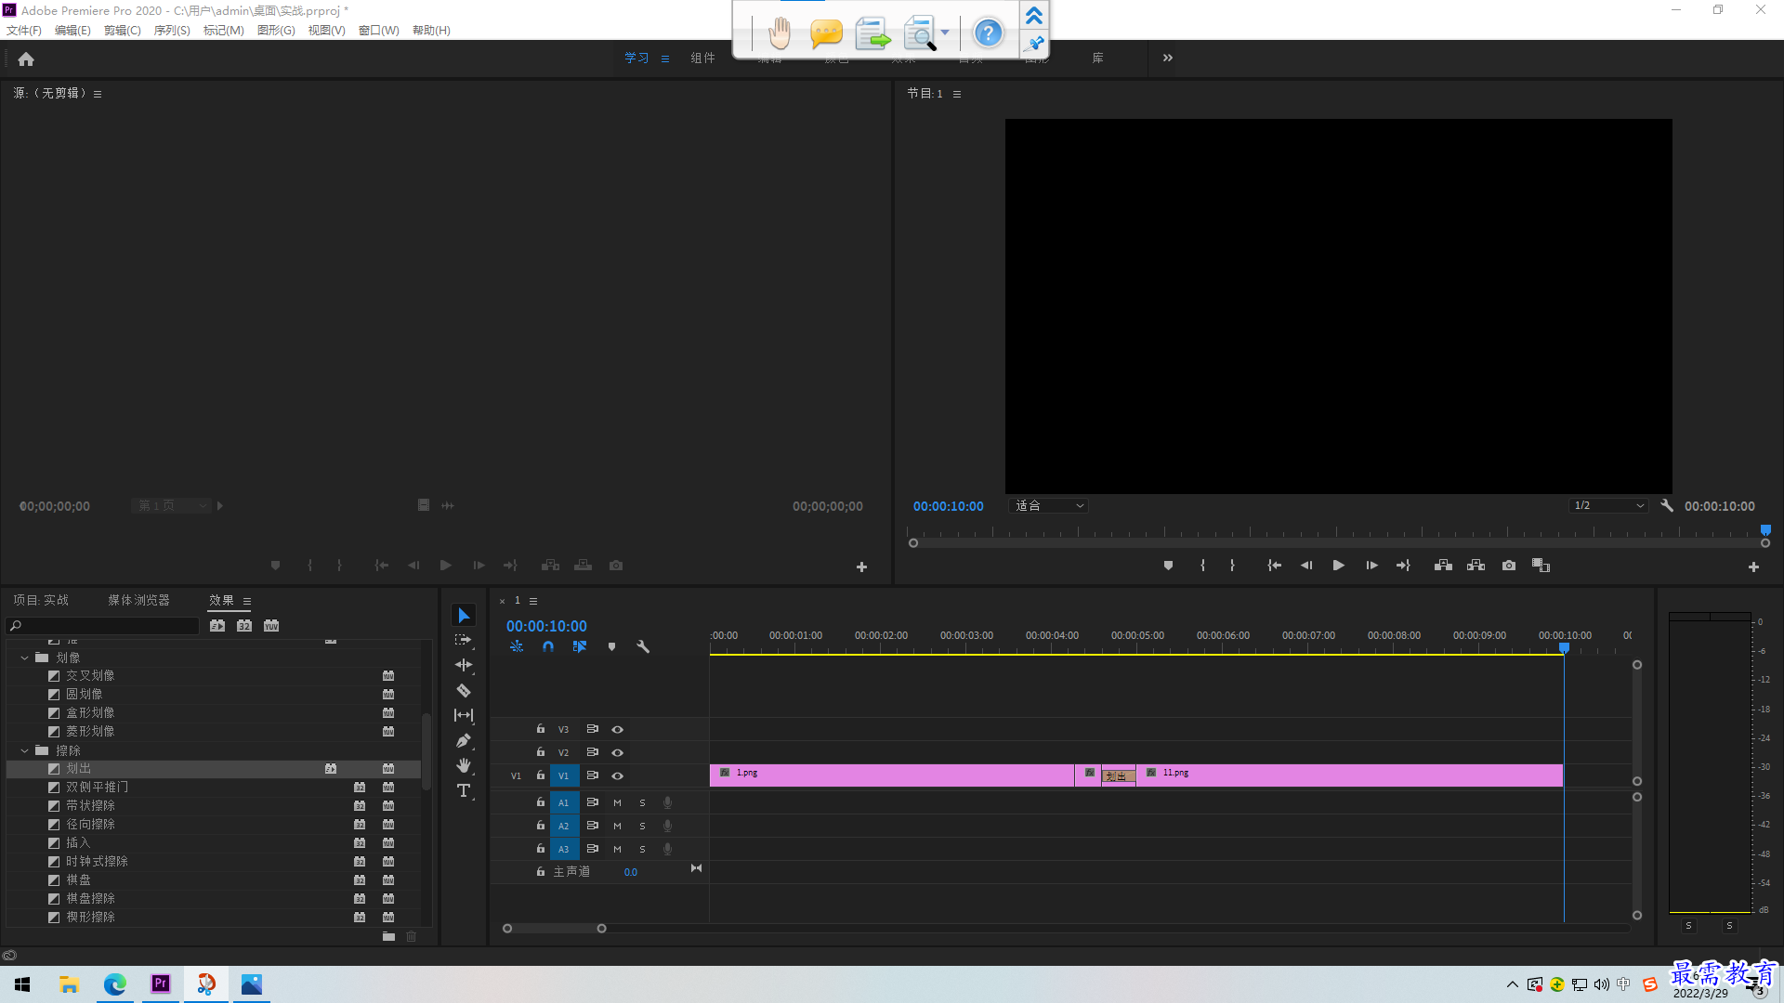Viewport: 1784px width, 1003px height.
Task: Expand the 划像 effects category
Action: [x=24, y=658]
